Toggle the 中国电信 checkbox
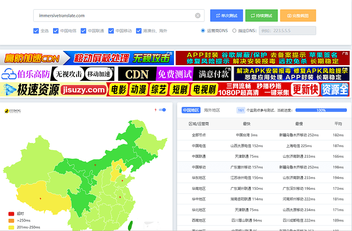The width and height of the screenshot is (352, 231). pyautogui.click(x=56, y=31)
